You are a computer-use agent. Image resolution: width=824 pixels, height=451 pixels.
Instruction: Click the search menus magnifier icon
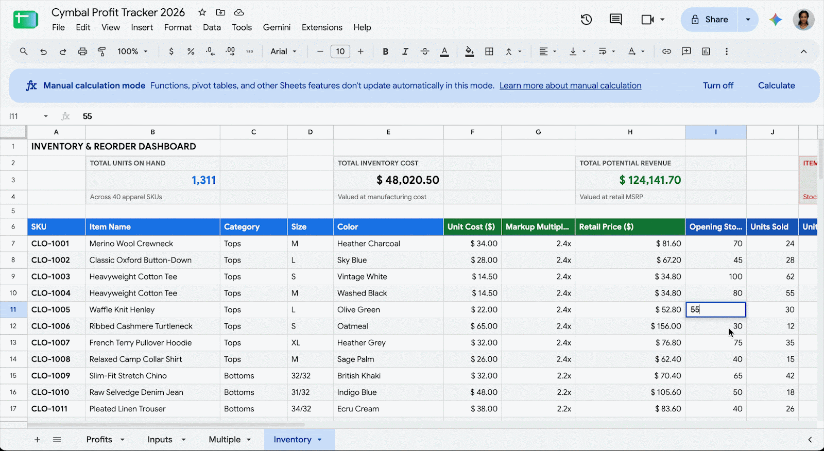point(24,51)
